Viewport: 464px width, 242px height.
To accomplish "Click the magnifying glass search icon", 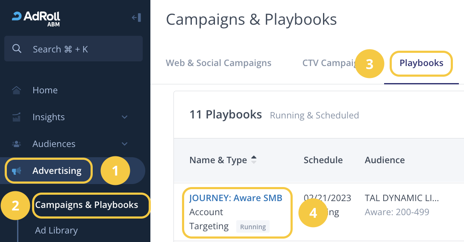I will click(x=17, y=49).
